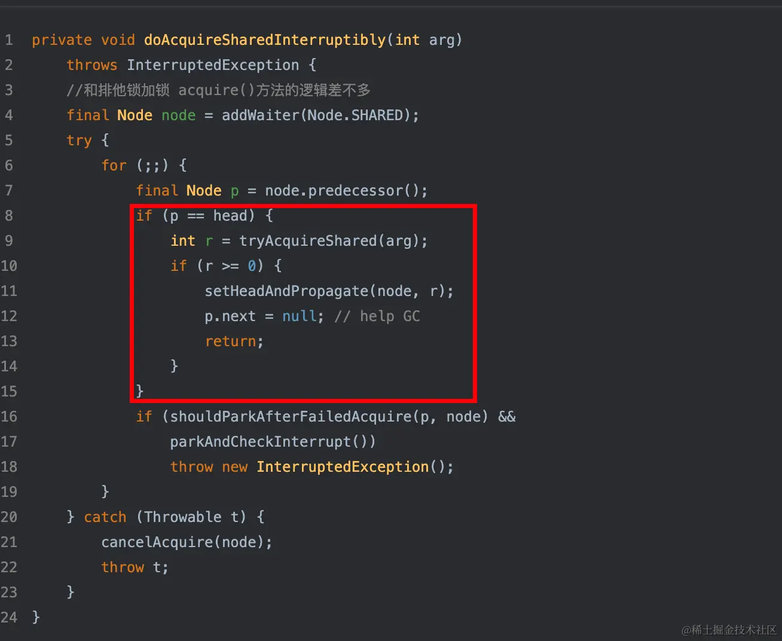Click throw new InterruptedException() statement
The height and width of the screenshot is (641, 782).
pos(311,467)
